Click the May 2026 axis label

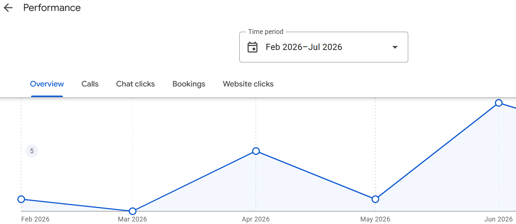pos(375,219)
